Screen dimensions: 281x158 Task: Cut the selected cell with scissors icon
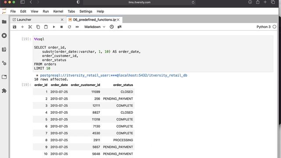click(x=30, y=27)
